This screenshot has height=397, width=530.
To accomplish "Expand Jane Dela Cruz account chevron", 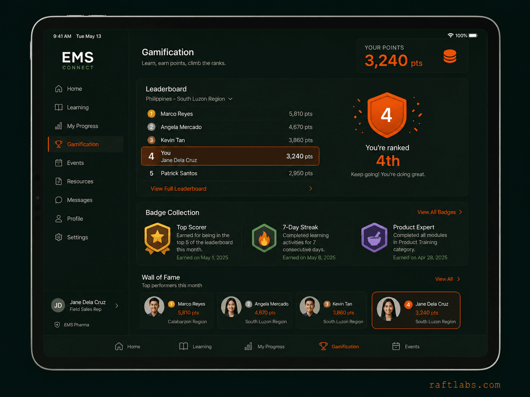I will click(117, 306).
